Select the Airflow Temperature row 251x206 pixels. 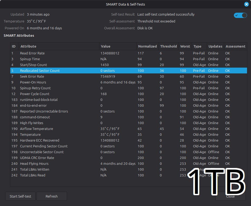pos(36,129)
